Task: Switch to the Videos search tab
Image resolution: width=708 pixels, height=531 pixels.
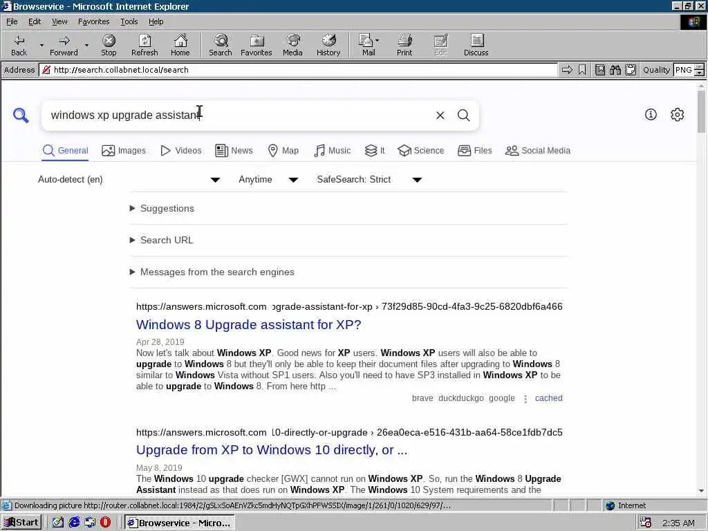Action: coord(181,151)
